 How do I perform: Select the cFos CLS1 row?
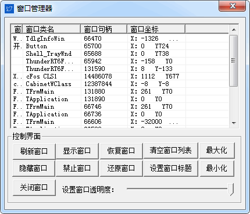tap(120, 76)
